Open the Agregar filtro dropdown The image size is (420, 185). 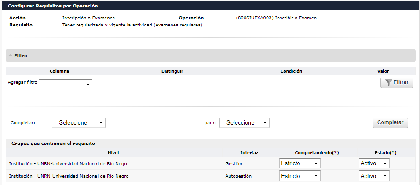click(66, 84)
